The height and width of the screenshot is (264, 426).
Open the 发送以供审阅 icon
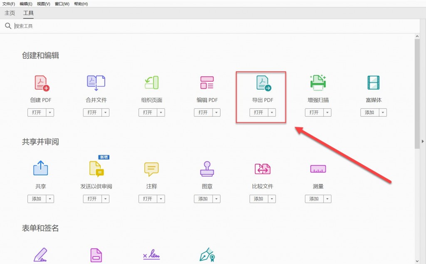(97, 169)
